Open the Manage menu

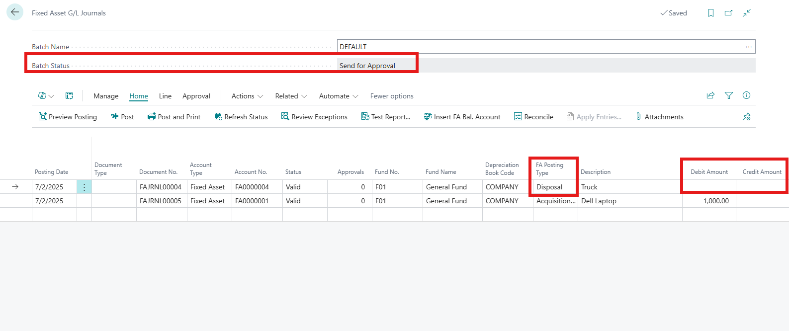106,96
